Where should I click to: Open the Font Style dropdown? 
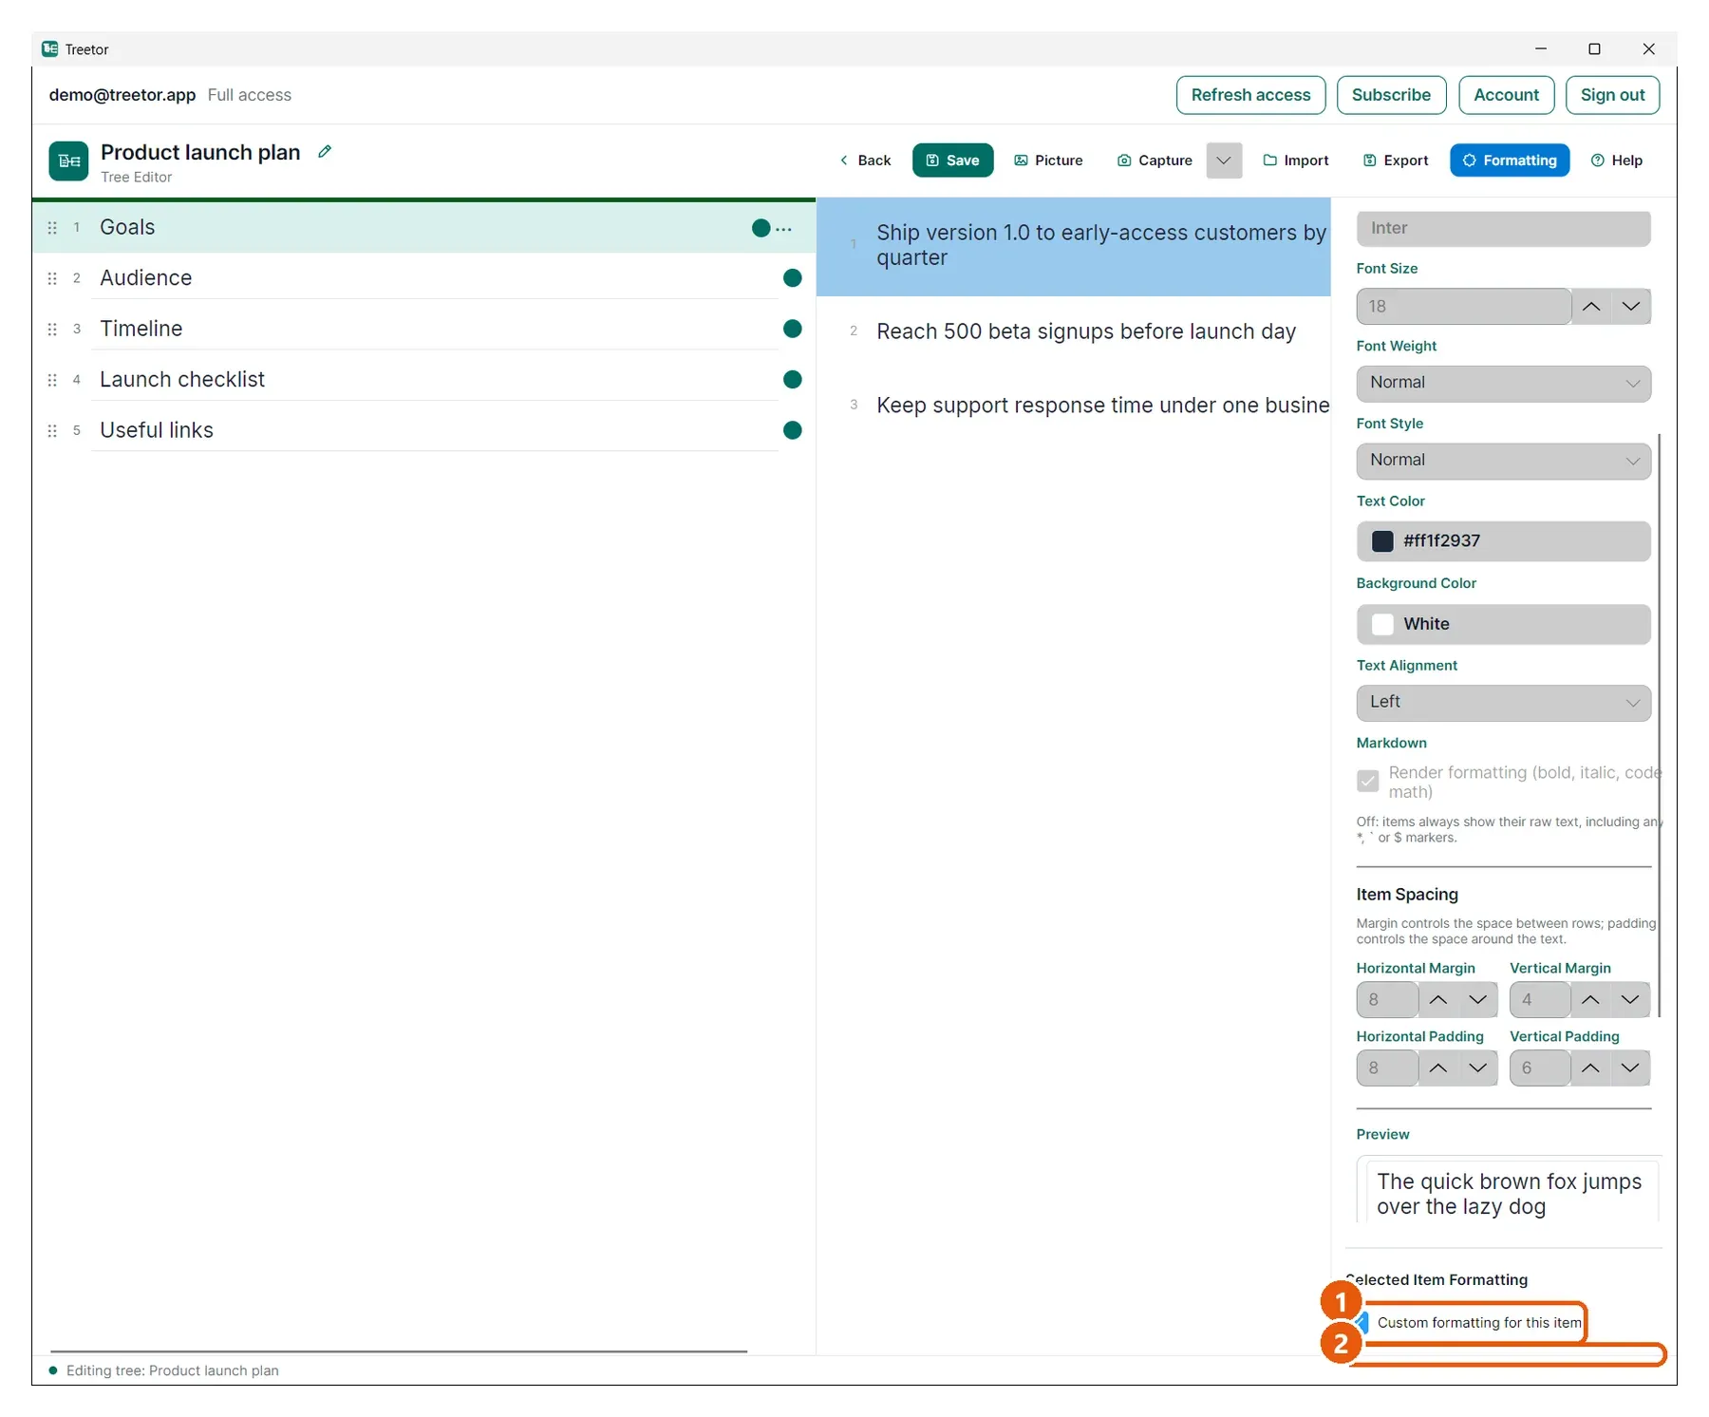pos(1503,461)
